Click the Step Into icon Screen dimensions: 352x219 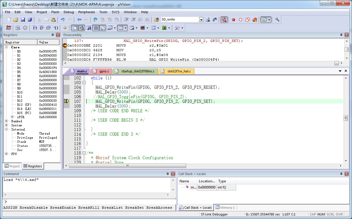(x=35, y=28)
